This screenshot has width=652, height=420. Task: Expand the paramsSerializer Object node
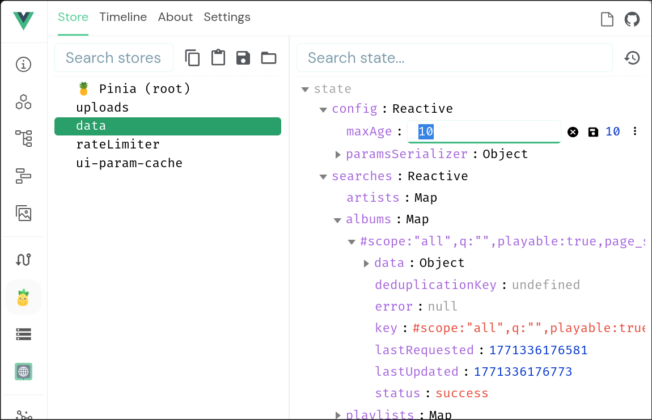click(338, 154)
